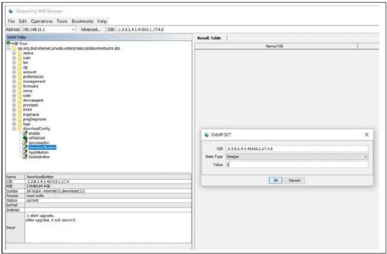Screen dimensions: 387x254
Task: Select the provision tree node
Action: [x=31, y=105]
